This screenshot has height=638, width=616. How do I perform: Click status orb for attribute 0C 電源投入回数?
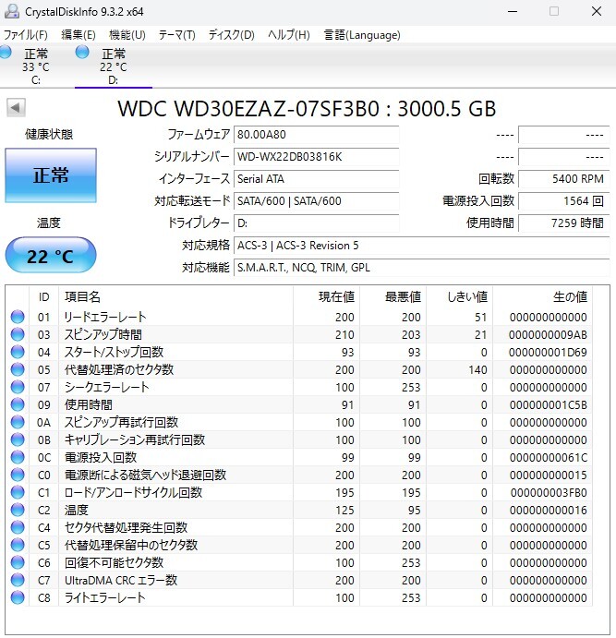click(x=18, y=457)
